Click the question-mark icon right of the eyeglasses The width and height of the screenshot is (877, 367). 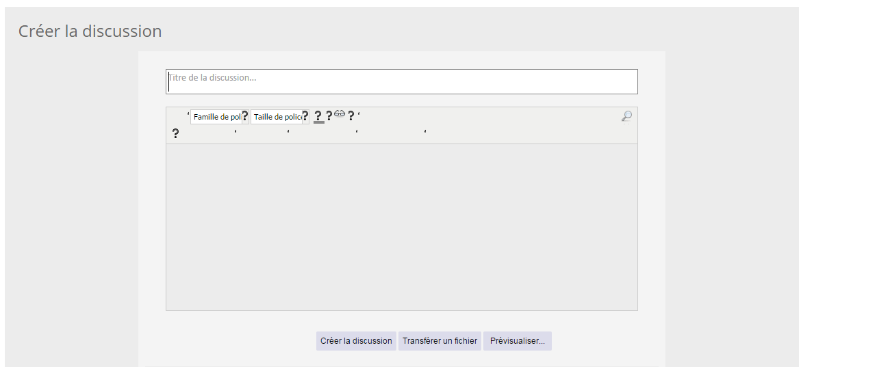(351, 115)
